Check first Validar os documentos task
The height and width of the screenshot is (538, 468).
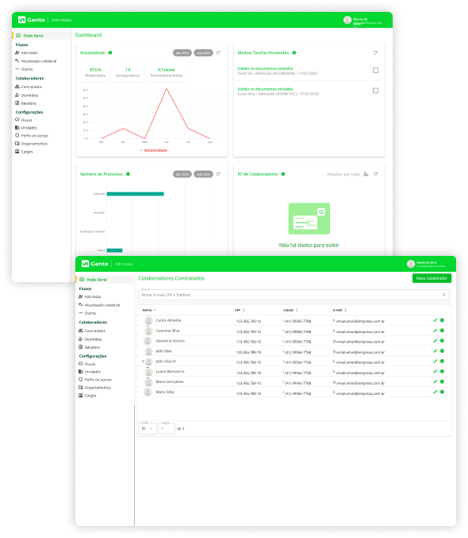coord(375,71)
